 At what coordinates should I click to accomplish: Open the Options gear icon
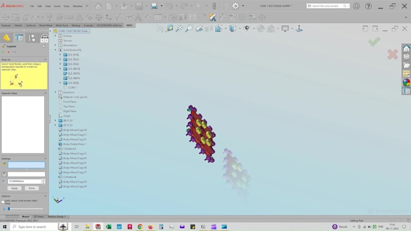[x=235, y=6]
